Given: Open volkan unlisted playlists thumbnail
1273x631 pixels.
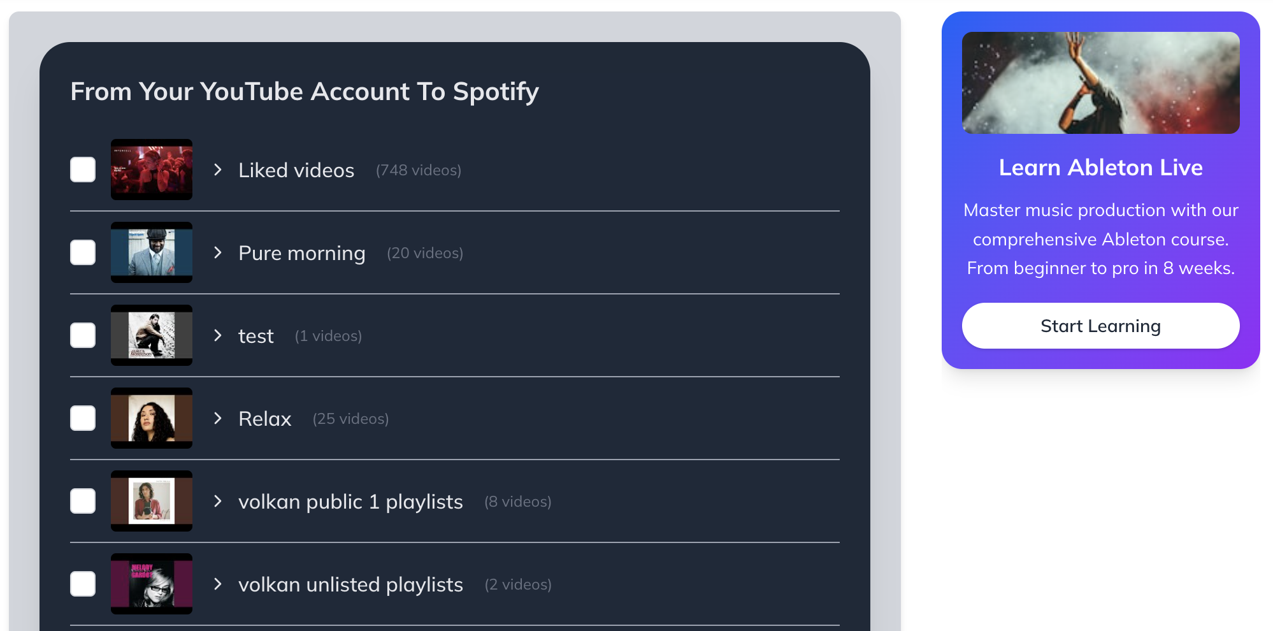Looking at the screenshot, I should pos(152,584).
